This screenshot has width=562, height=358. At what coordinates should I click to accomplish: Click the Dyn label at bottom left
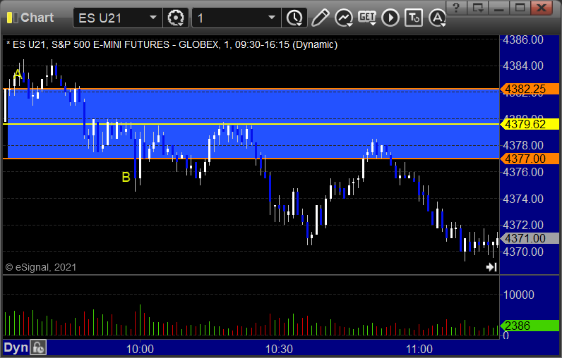point(16,347)
